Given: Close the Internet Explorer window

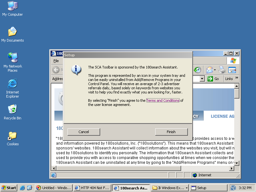Looking at the screenshot, I should click(x=237, y=53).
